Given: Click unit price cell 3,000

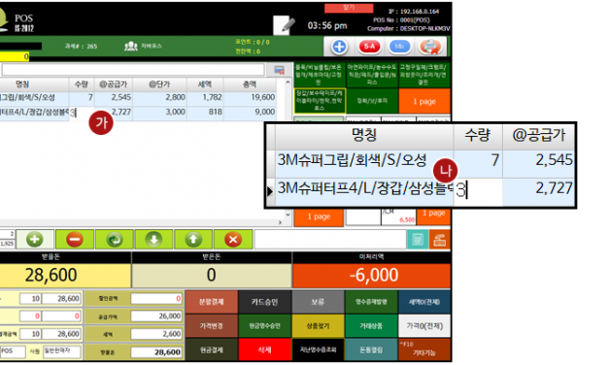Looking at the screenshot, I should 159,113.
